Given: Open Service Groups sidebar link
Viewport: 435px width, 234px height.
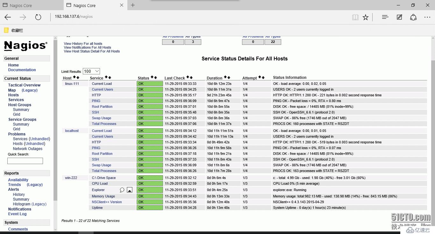Looking at the screenshot, I should click(22, 120).
